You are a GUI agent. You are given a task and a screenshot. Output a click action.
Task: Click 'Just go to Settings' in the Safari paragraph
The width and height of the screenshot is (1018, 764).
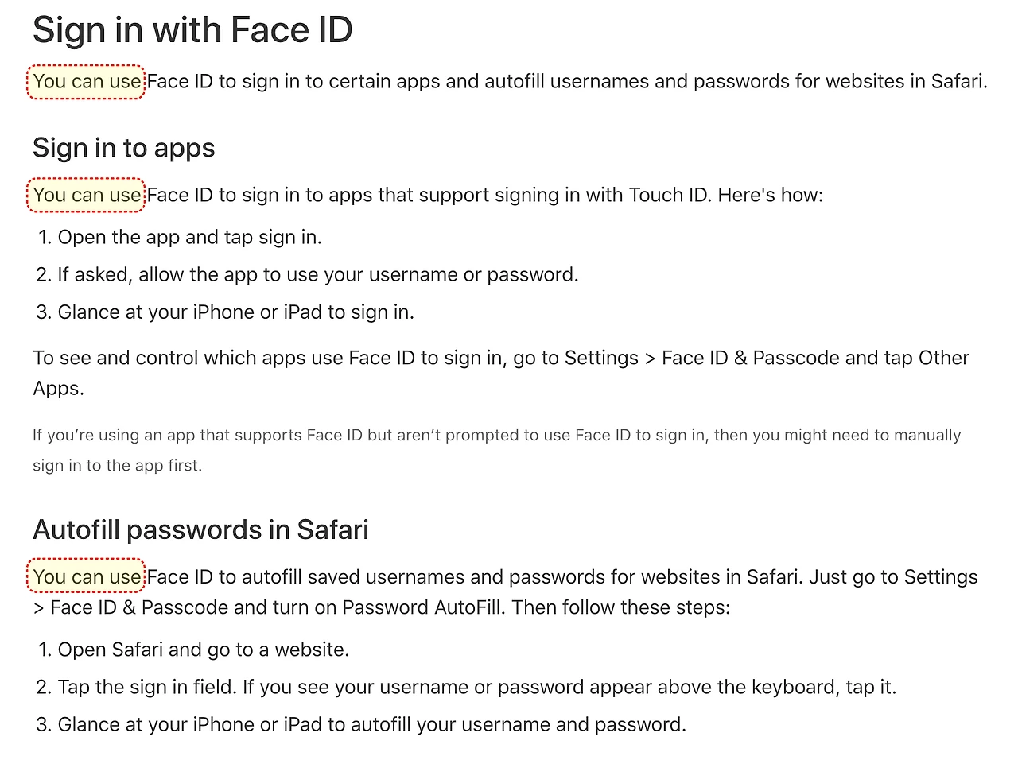893,577
